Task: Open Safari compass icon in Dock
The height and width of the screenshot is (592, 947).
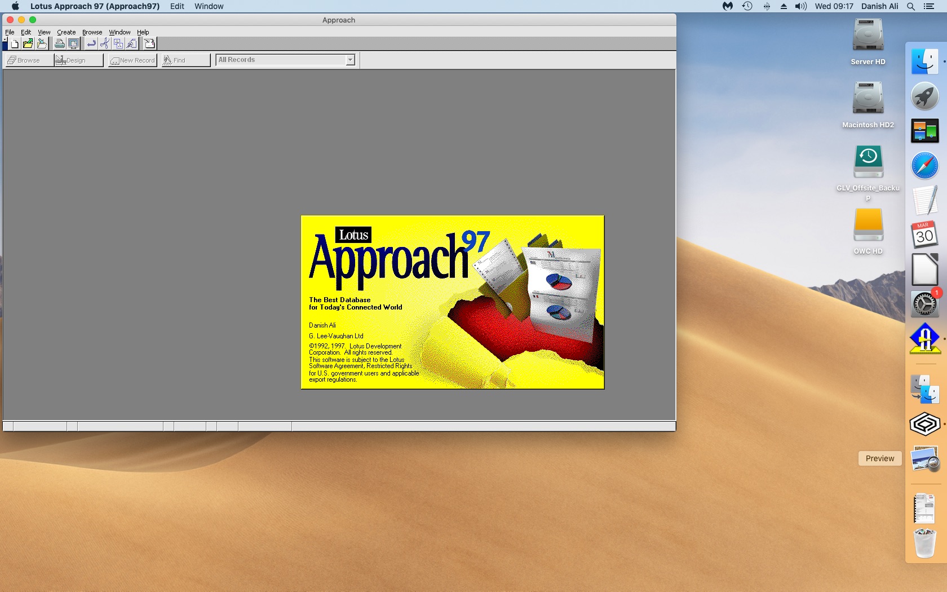Action: click(925, 165)
